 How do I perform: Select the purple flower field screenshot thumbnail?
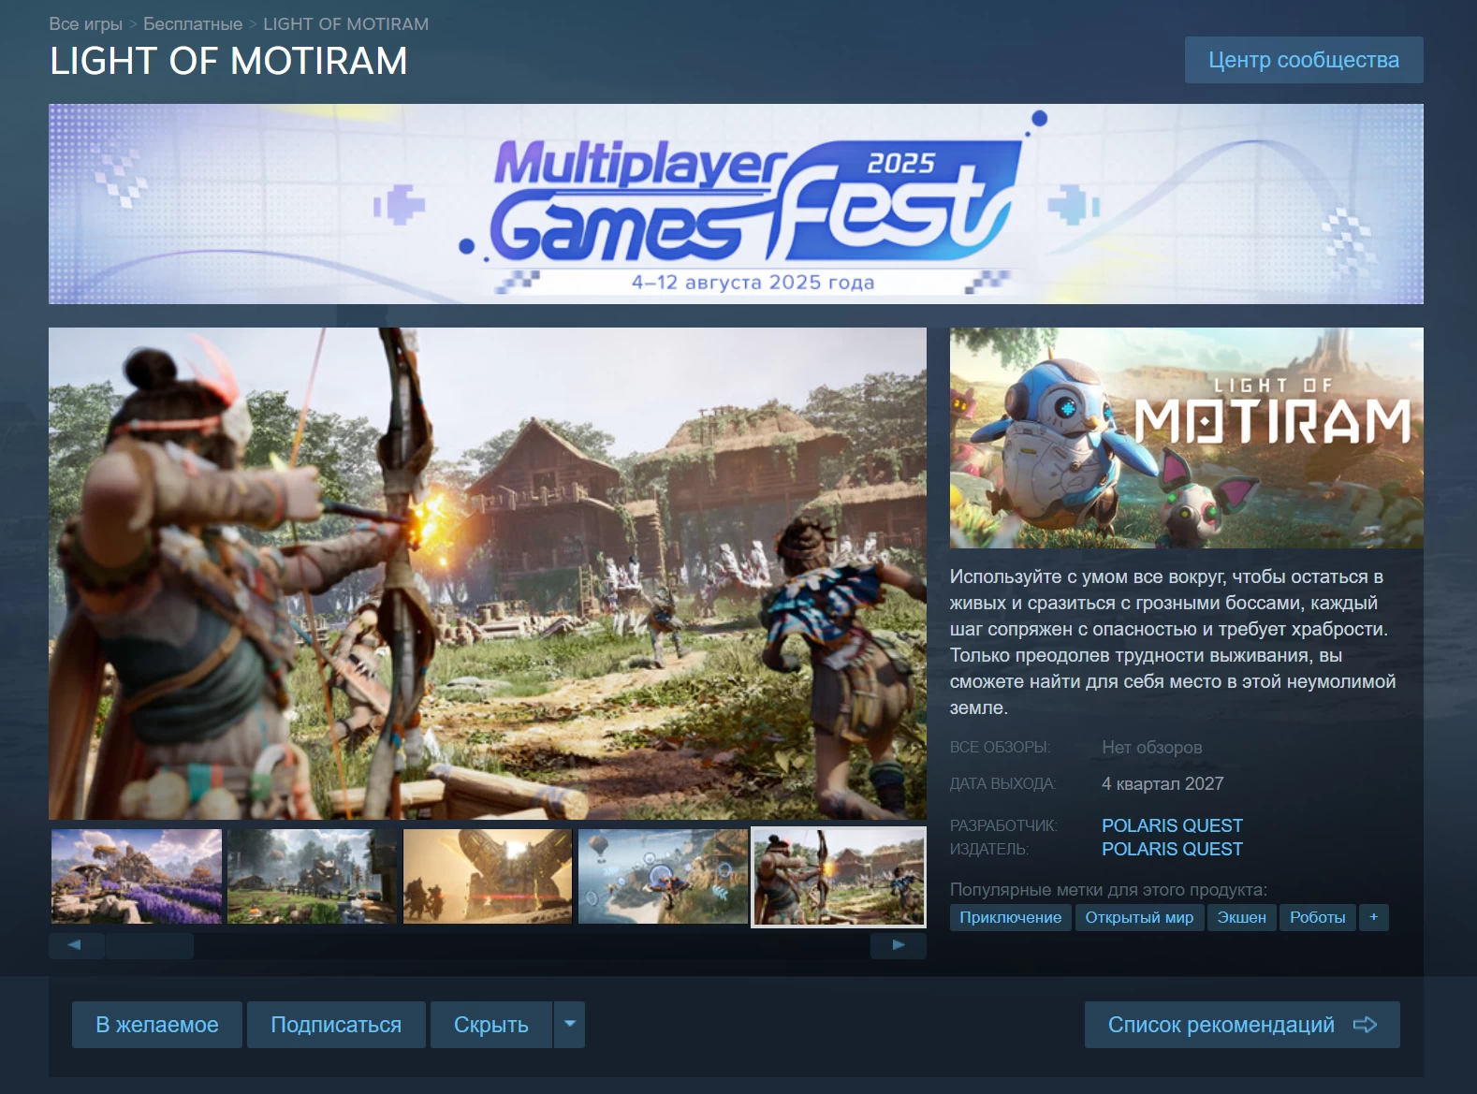(x=137, y=876)
